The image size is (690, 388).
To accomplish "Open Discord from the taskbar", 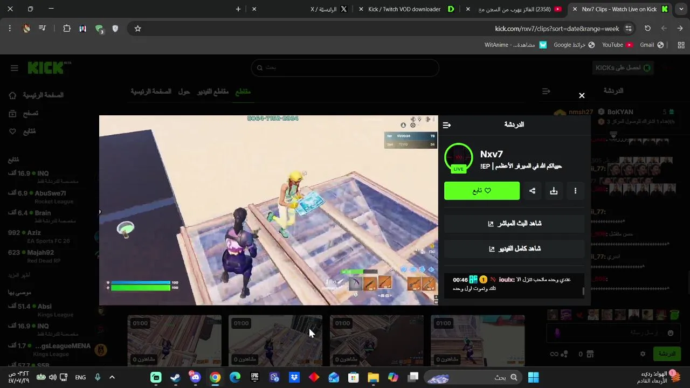I will coord(195,378).
